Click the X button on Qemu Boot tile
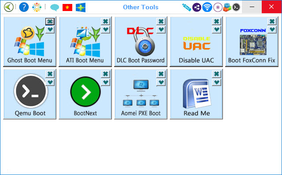 coord(50,74)
